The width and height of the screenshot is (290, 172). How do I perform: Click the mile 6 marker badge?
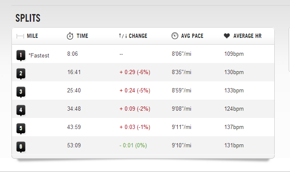tap(21, 147)
